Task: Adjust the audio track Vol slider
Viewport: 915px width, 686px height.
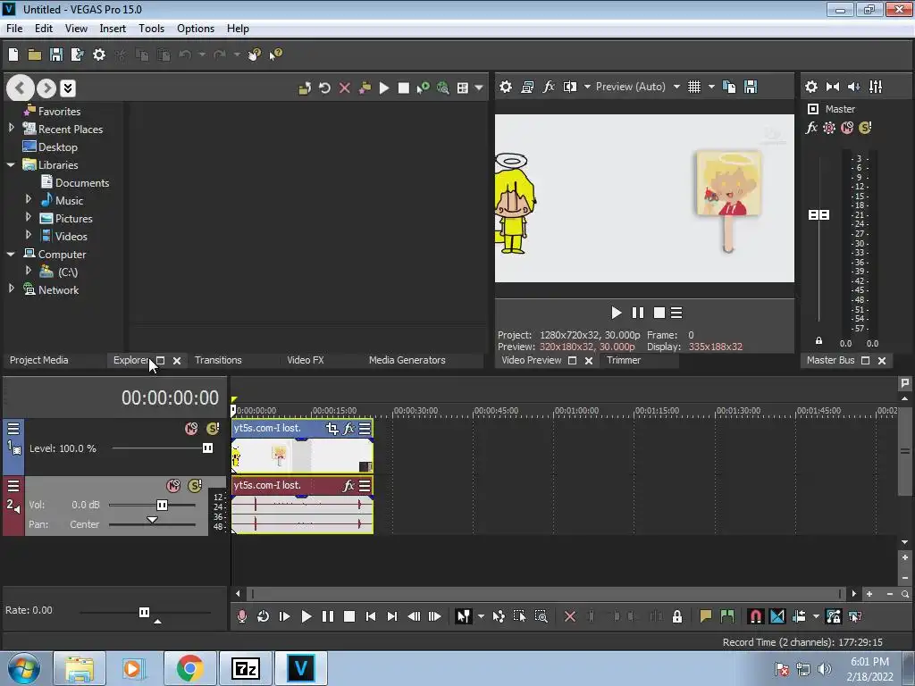Action: click(163, 506)
